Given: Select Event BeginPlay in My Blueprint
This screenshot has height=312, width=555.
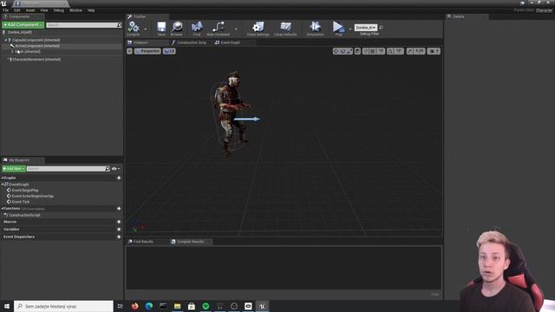Looking at the screenshot, I should pyautogui.click(x=25, y=191).
